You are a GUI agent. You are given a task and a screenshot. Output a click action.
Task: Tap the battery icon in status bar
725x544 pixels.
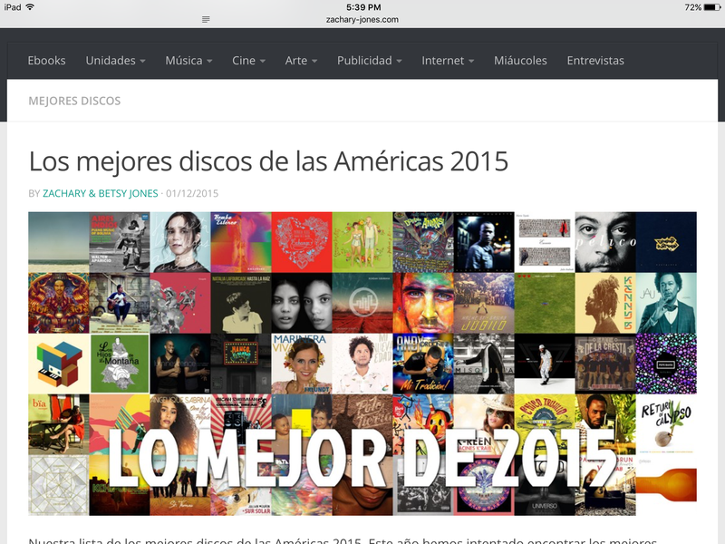pyautogui.click(x=711, y=7)
